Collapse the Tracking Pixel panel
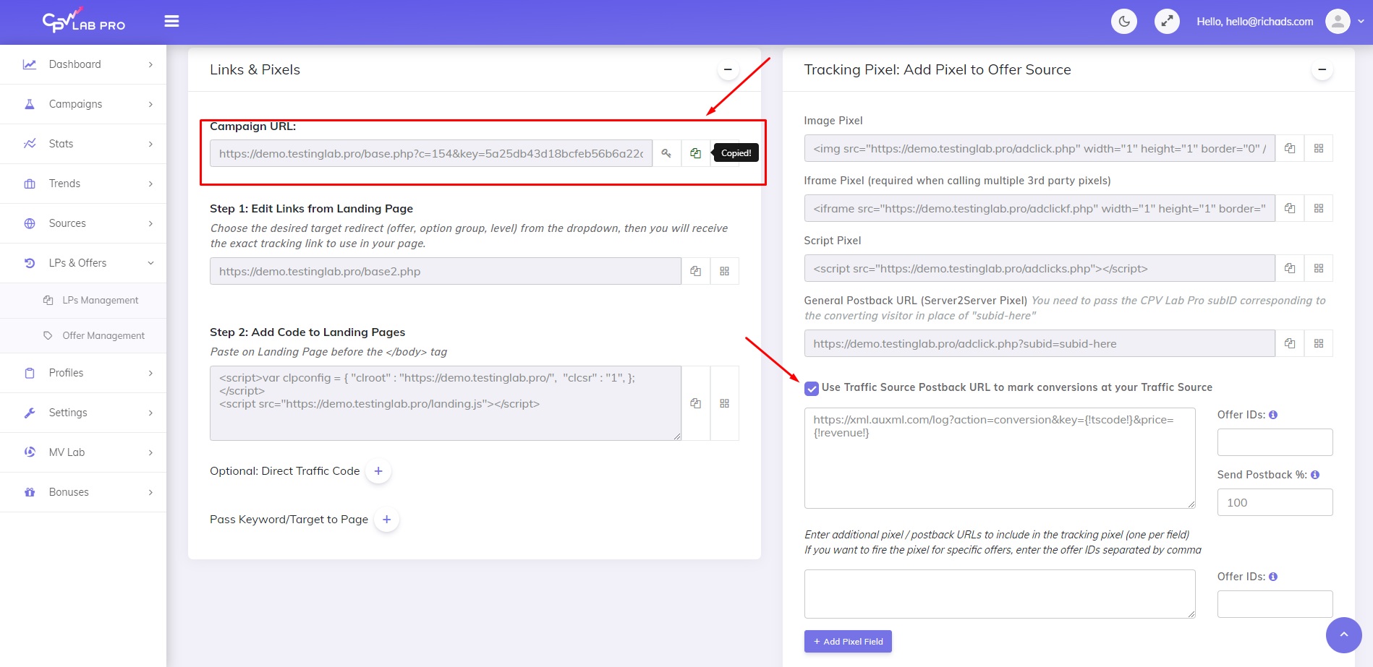 pyautogui.click(x=1322, y=69)
